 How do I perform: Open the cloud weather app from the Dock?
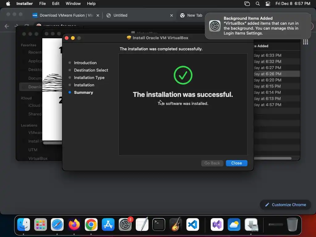pos(234,224)
